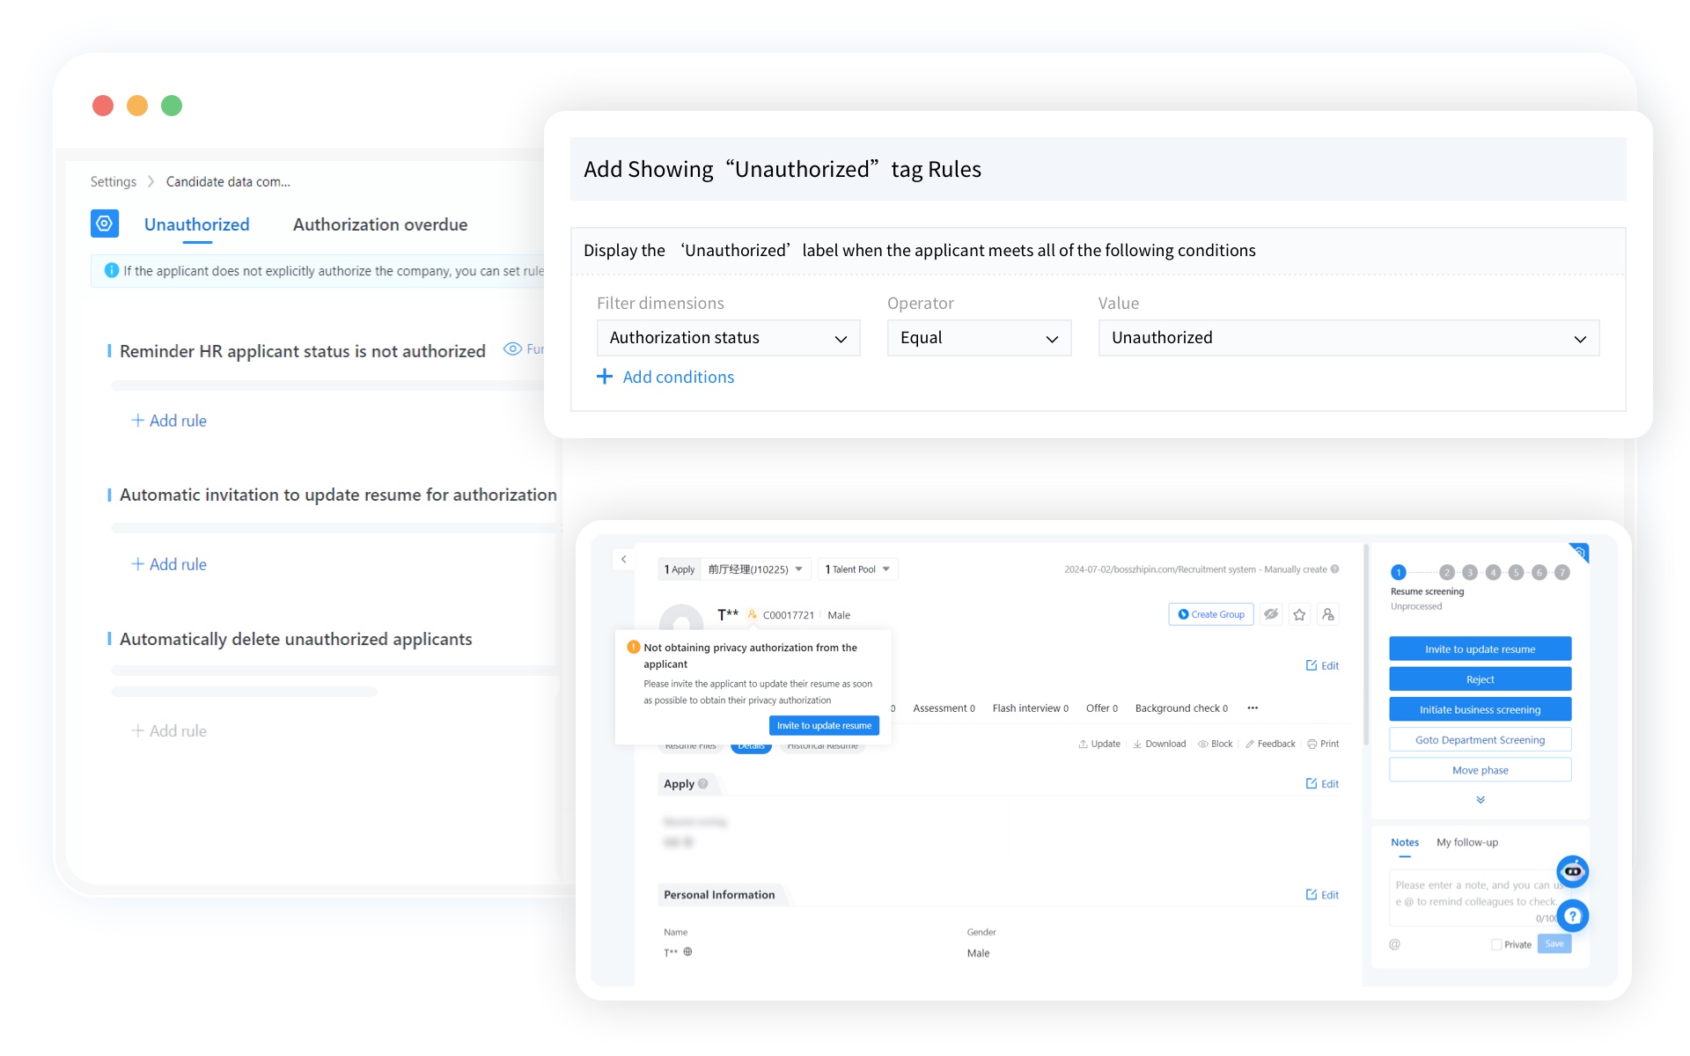The image size is (1690, 1056).
Task: Open more tabs via three-dots icon
Action: [x=1253, y=708]
